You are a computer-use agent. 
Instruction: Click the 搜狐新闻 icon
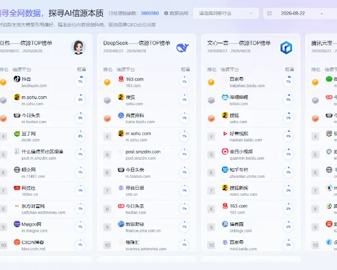click(x=225, y=188)
